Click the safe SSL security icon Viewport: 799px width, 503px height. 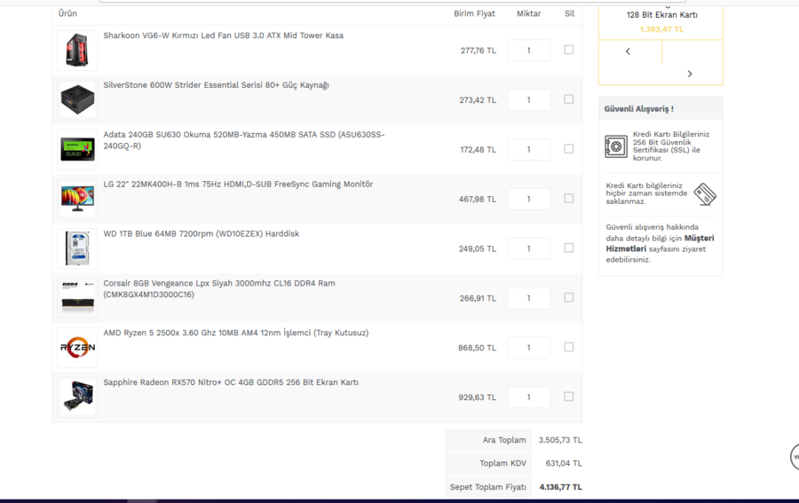616,146
